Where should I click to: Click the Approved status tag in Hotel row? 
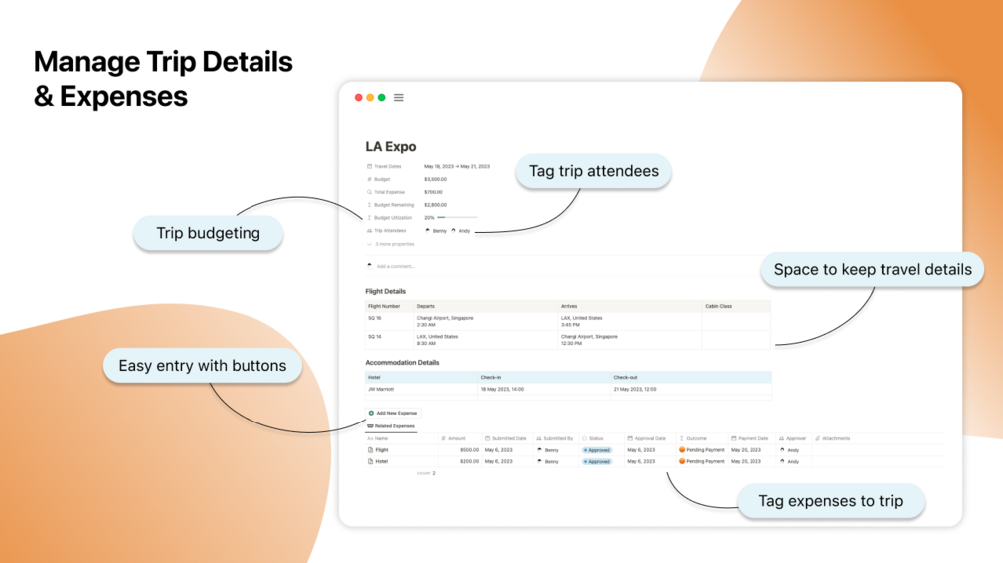597,462
